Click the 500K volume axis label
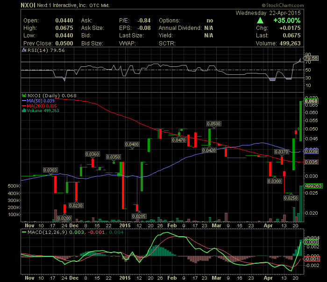The image size is (327, 282). click(x=14, y=186)
